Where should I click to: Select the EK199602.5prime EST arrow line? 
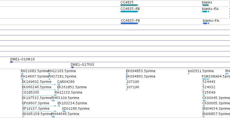pyautogui.click(x=39, y=84)
